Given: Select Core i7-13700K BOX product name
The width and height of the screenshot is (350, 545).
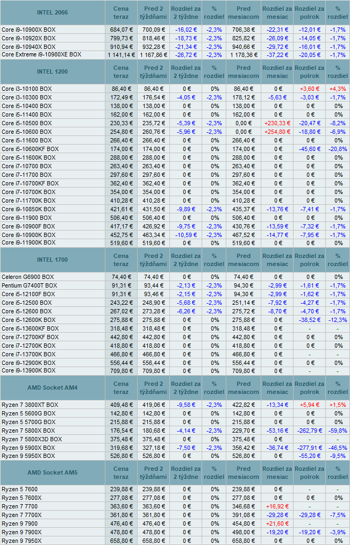Looking at the screenshot, I should 28,354.
